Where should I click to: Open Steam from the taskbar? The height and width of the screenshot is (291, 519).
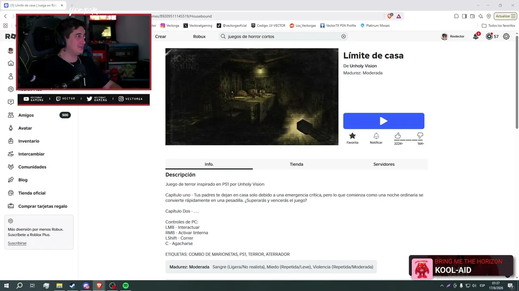coord(72,286)
